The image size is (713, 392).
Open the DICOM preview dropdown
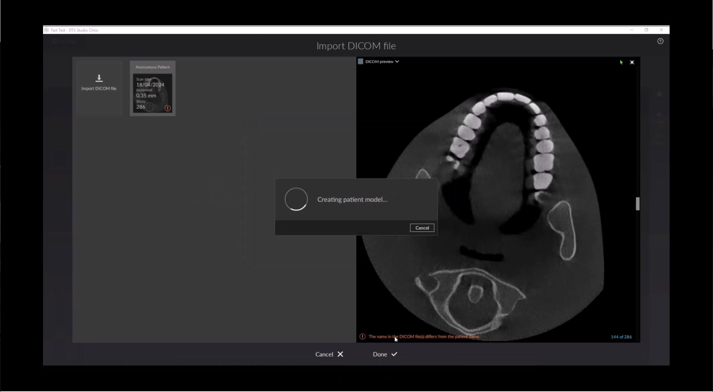382,62
